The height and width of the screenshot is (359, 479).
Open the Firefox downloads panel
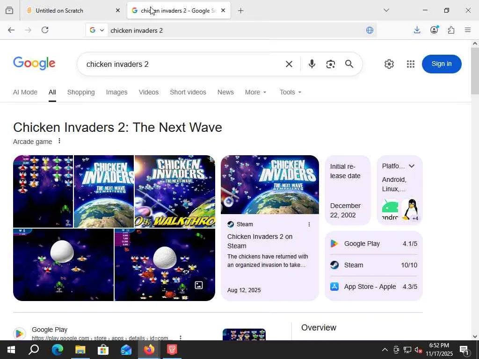417,30
